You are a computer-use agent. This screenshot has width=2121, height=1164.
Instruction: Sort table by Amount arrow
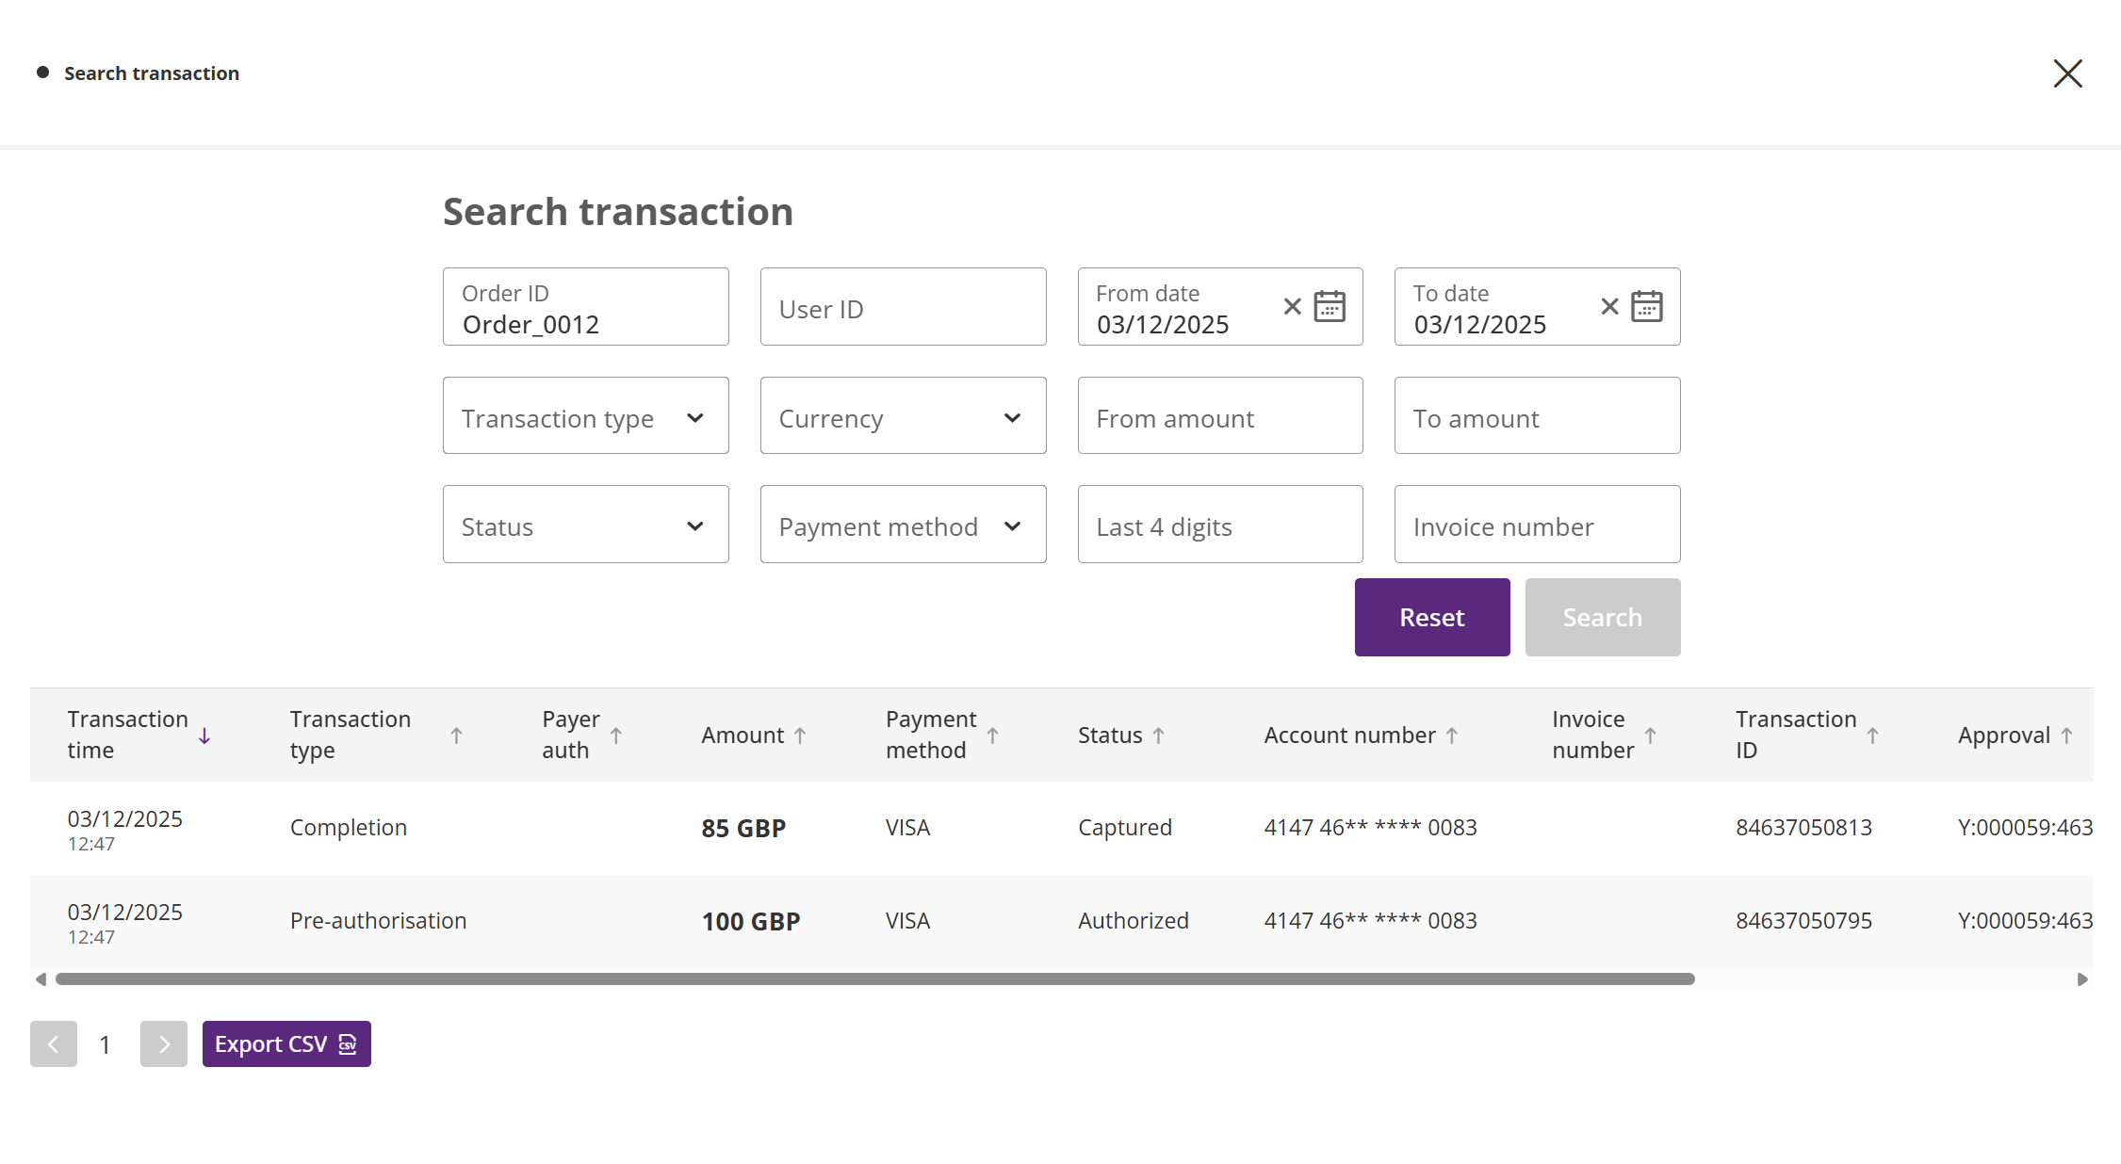coord(800,736)
